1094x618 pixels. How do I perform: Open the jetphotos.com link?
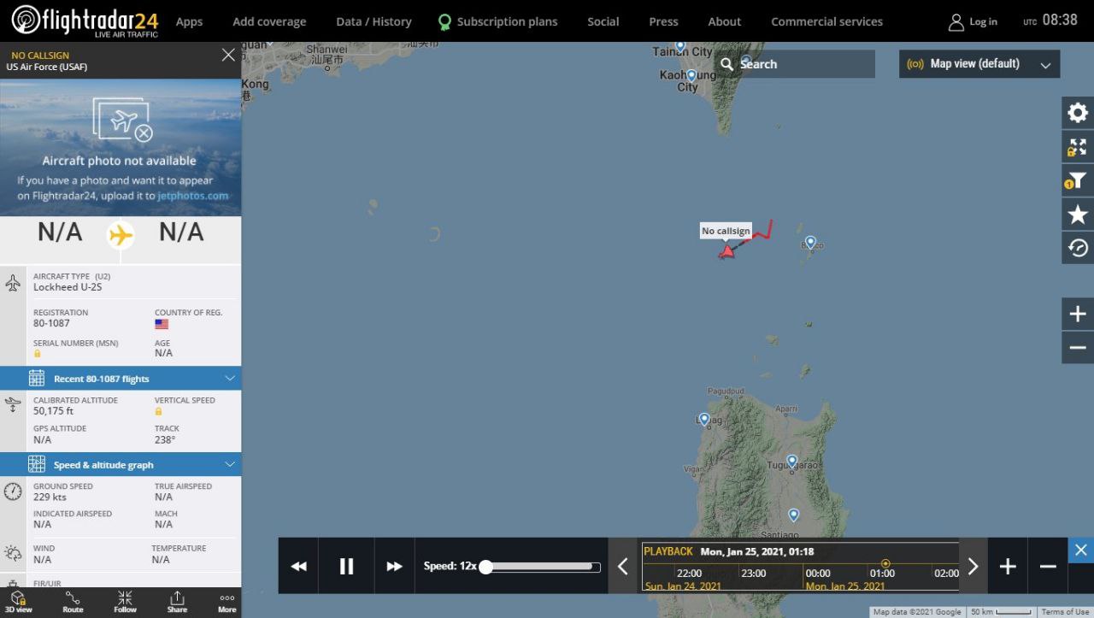[193, 196]
